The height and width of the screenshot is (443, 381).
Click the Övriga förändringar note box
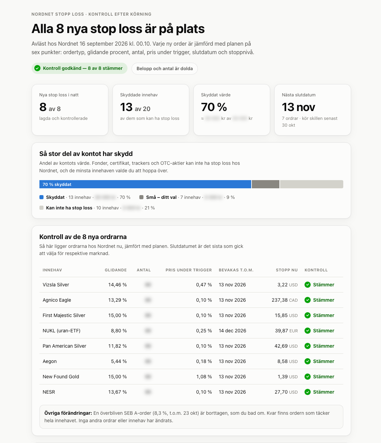click(191, 417)
